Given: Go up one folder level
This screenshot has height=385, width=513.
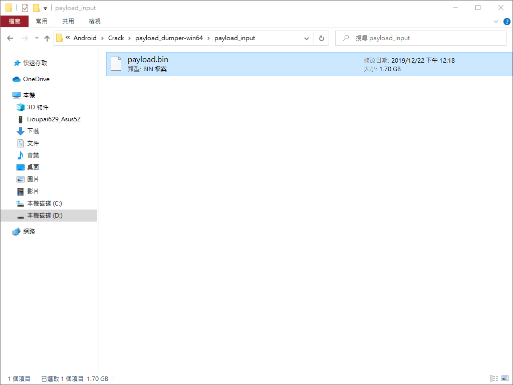Looking at the screenshot, I should (x=47, y=38).
